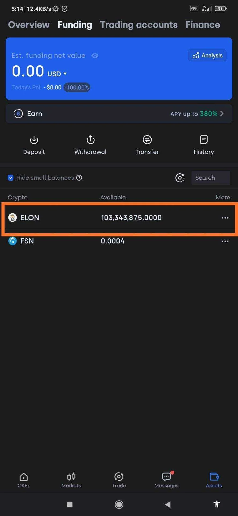Tap the ELON coin avatar
Screen dimensions: 238x516
[x=12, y=217]
